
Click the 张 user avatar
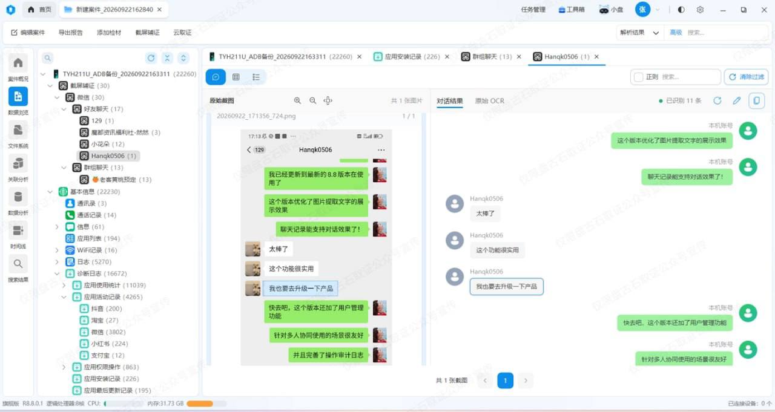(642, 10)
